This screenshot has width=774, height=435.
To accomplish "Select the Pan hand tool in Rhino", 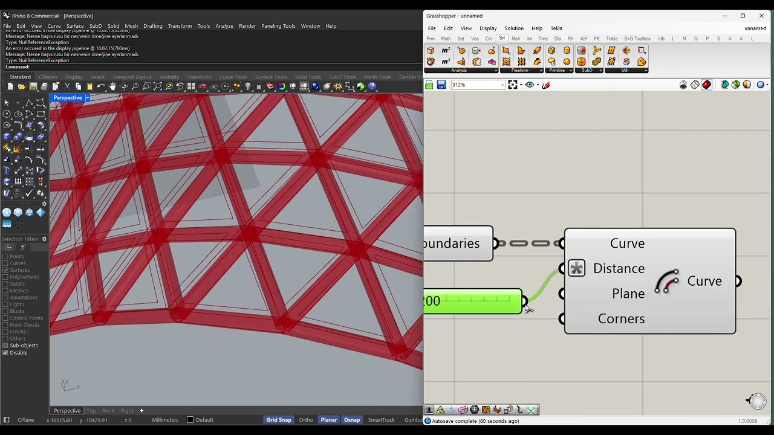I will tap(112, 86).
